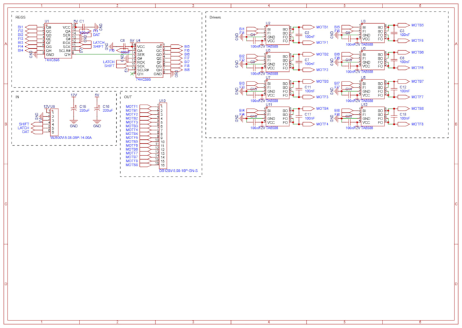The width and height of the screenshot is (462, 328).
Task: Select capacitor C8 next to U6
Action: coord(394,60)
